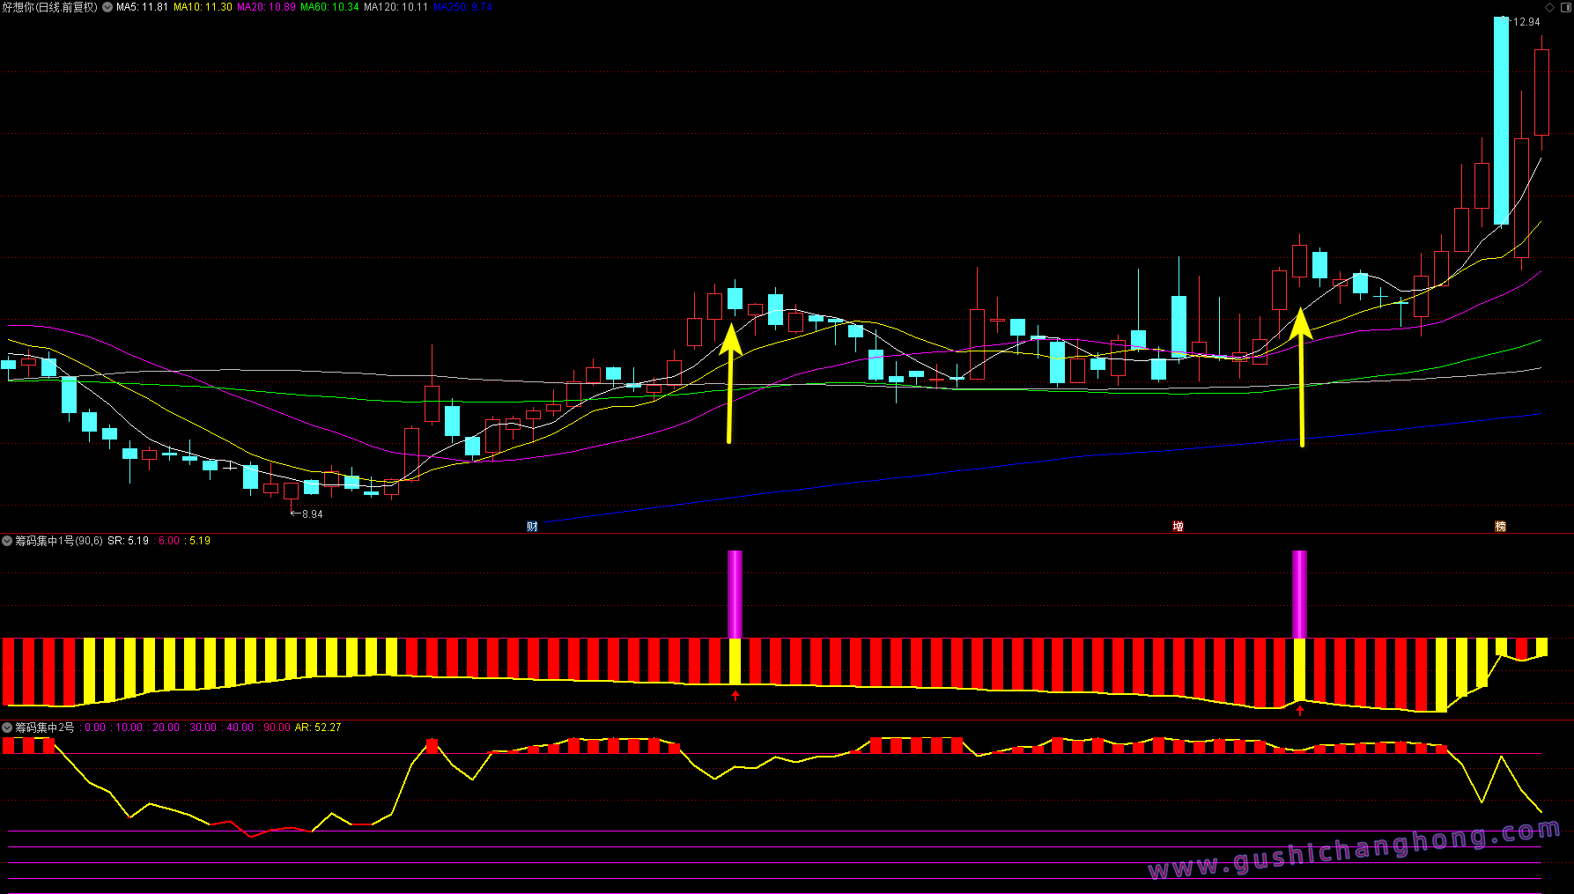Click the blue MA250 label

(462, 7)
